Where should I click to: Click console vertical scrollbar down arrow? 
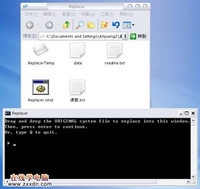point(193,177)
